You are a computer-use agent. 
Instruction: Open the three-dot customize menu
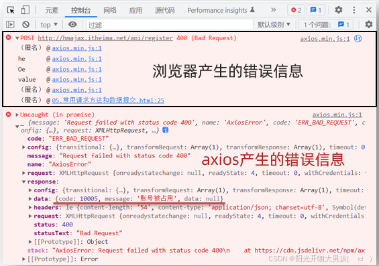[354, 10]
